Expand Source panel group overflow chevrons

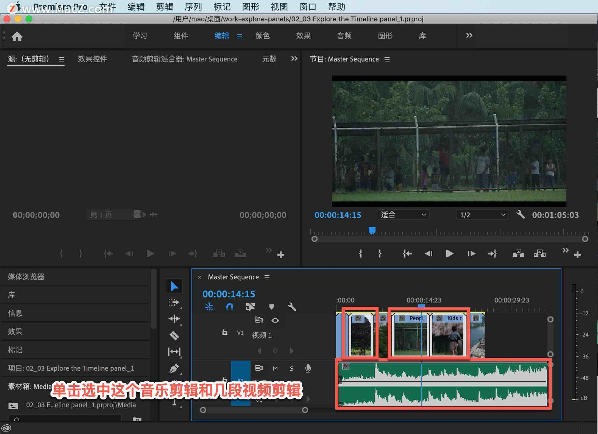294,58
